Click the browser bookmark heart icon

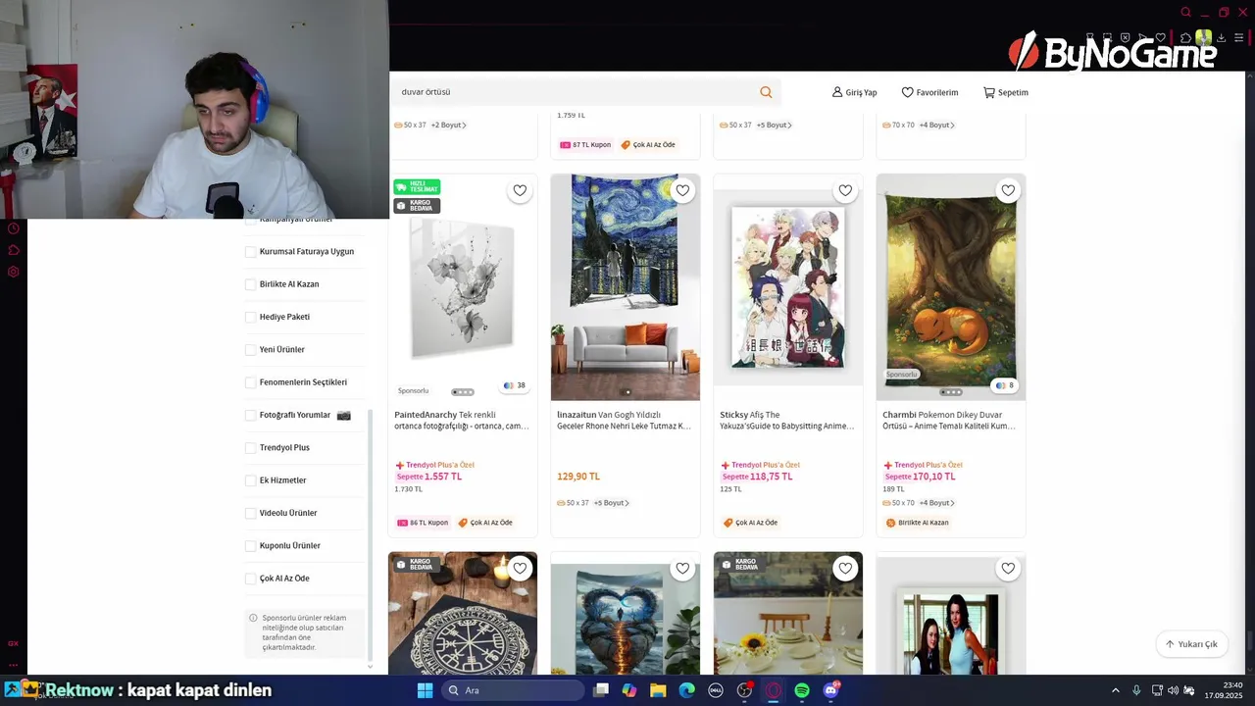[x=1161, y=37]
